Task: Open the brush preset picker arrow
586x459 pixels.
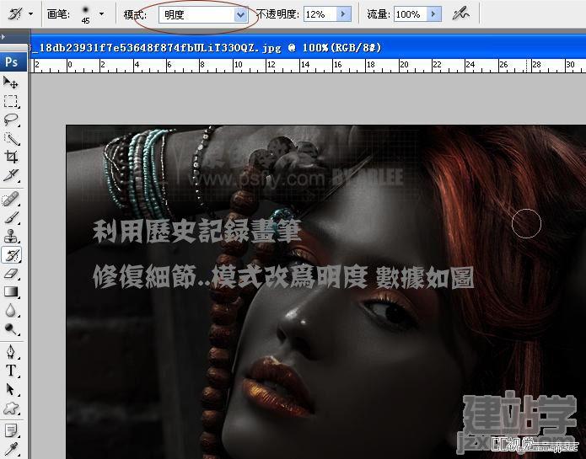Action: tap(102, 14)
